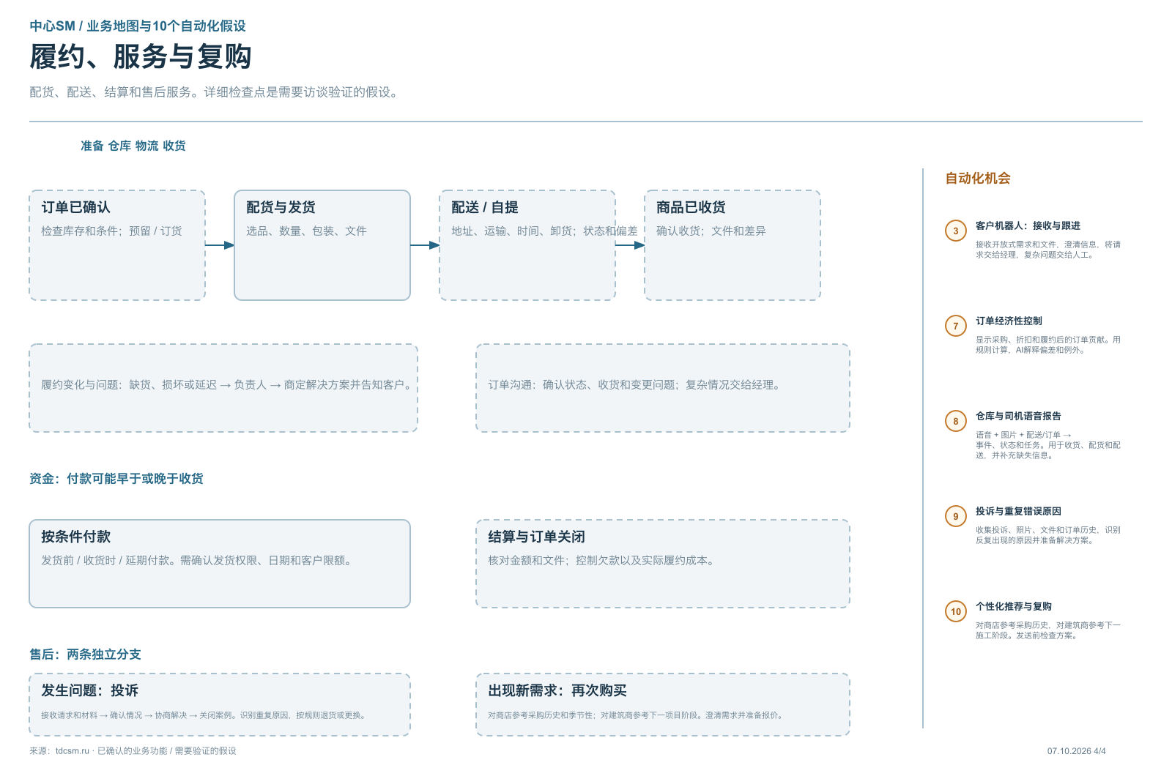Click text 检查库存和条件；预留 / 订货
This screenshot has height=776, width=1172.
click(x=111, y=231)
